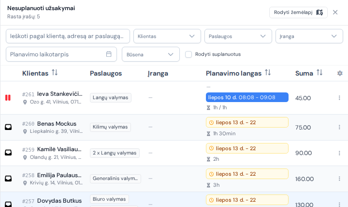Click the inbox icon beside Kamilė Vasiliau
The width and height of the screenshot is (348, 207).
pyautogui.click(x=8, y=153)
